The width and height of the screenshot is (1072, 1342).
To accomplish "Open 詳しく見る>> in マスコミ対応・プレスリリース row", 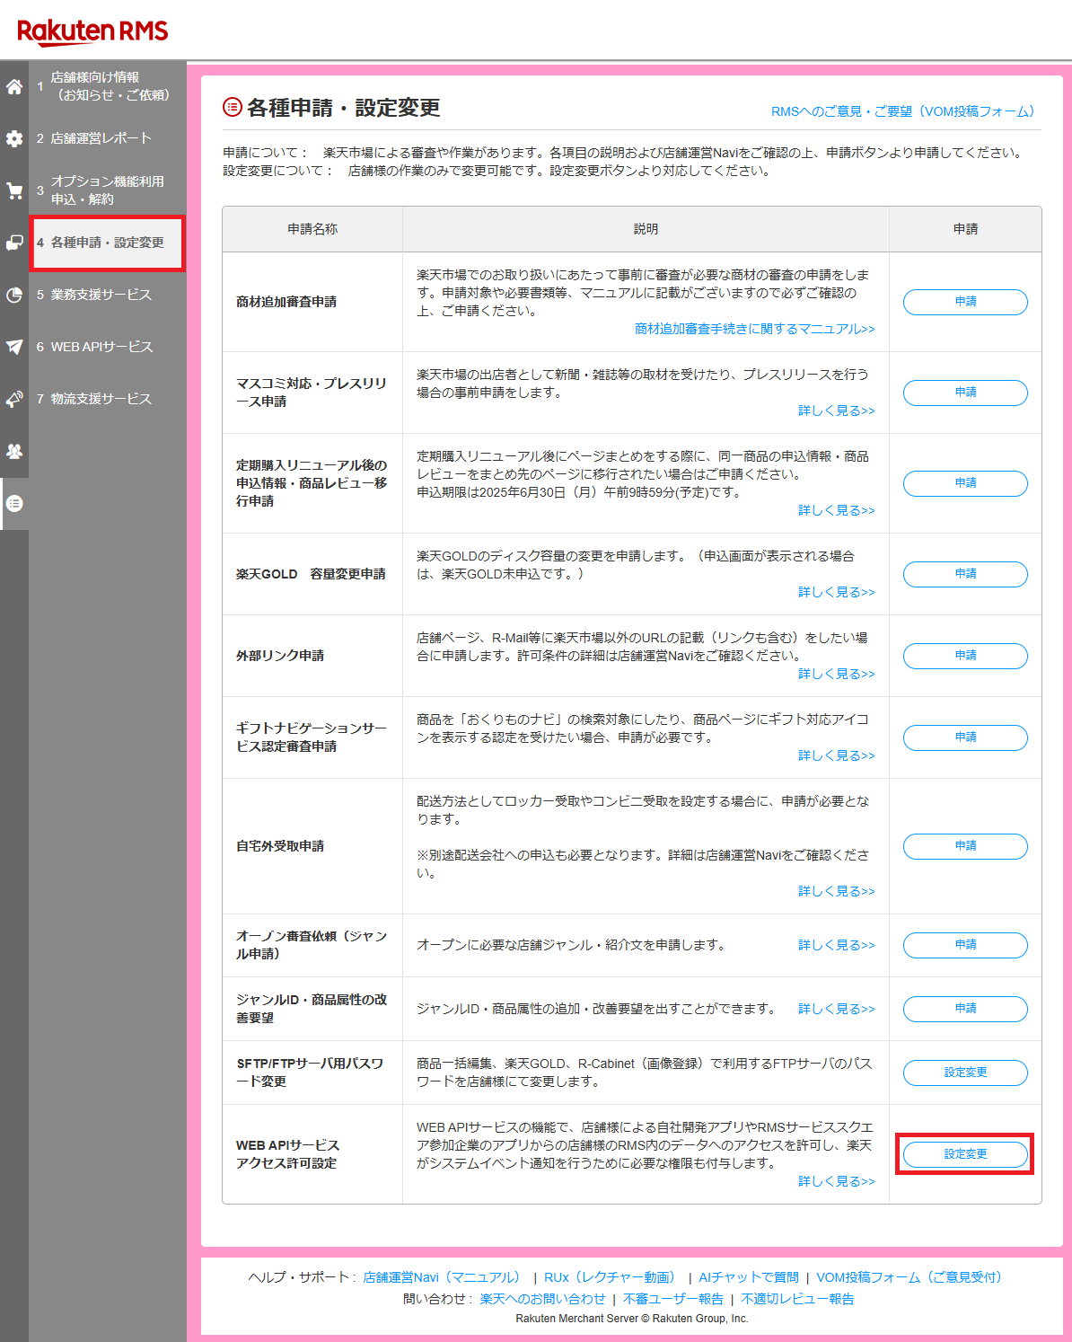I will [837, 411].
